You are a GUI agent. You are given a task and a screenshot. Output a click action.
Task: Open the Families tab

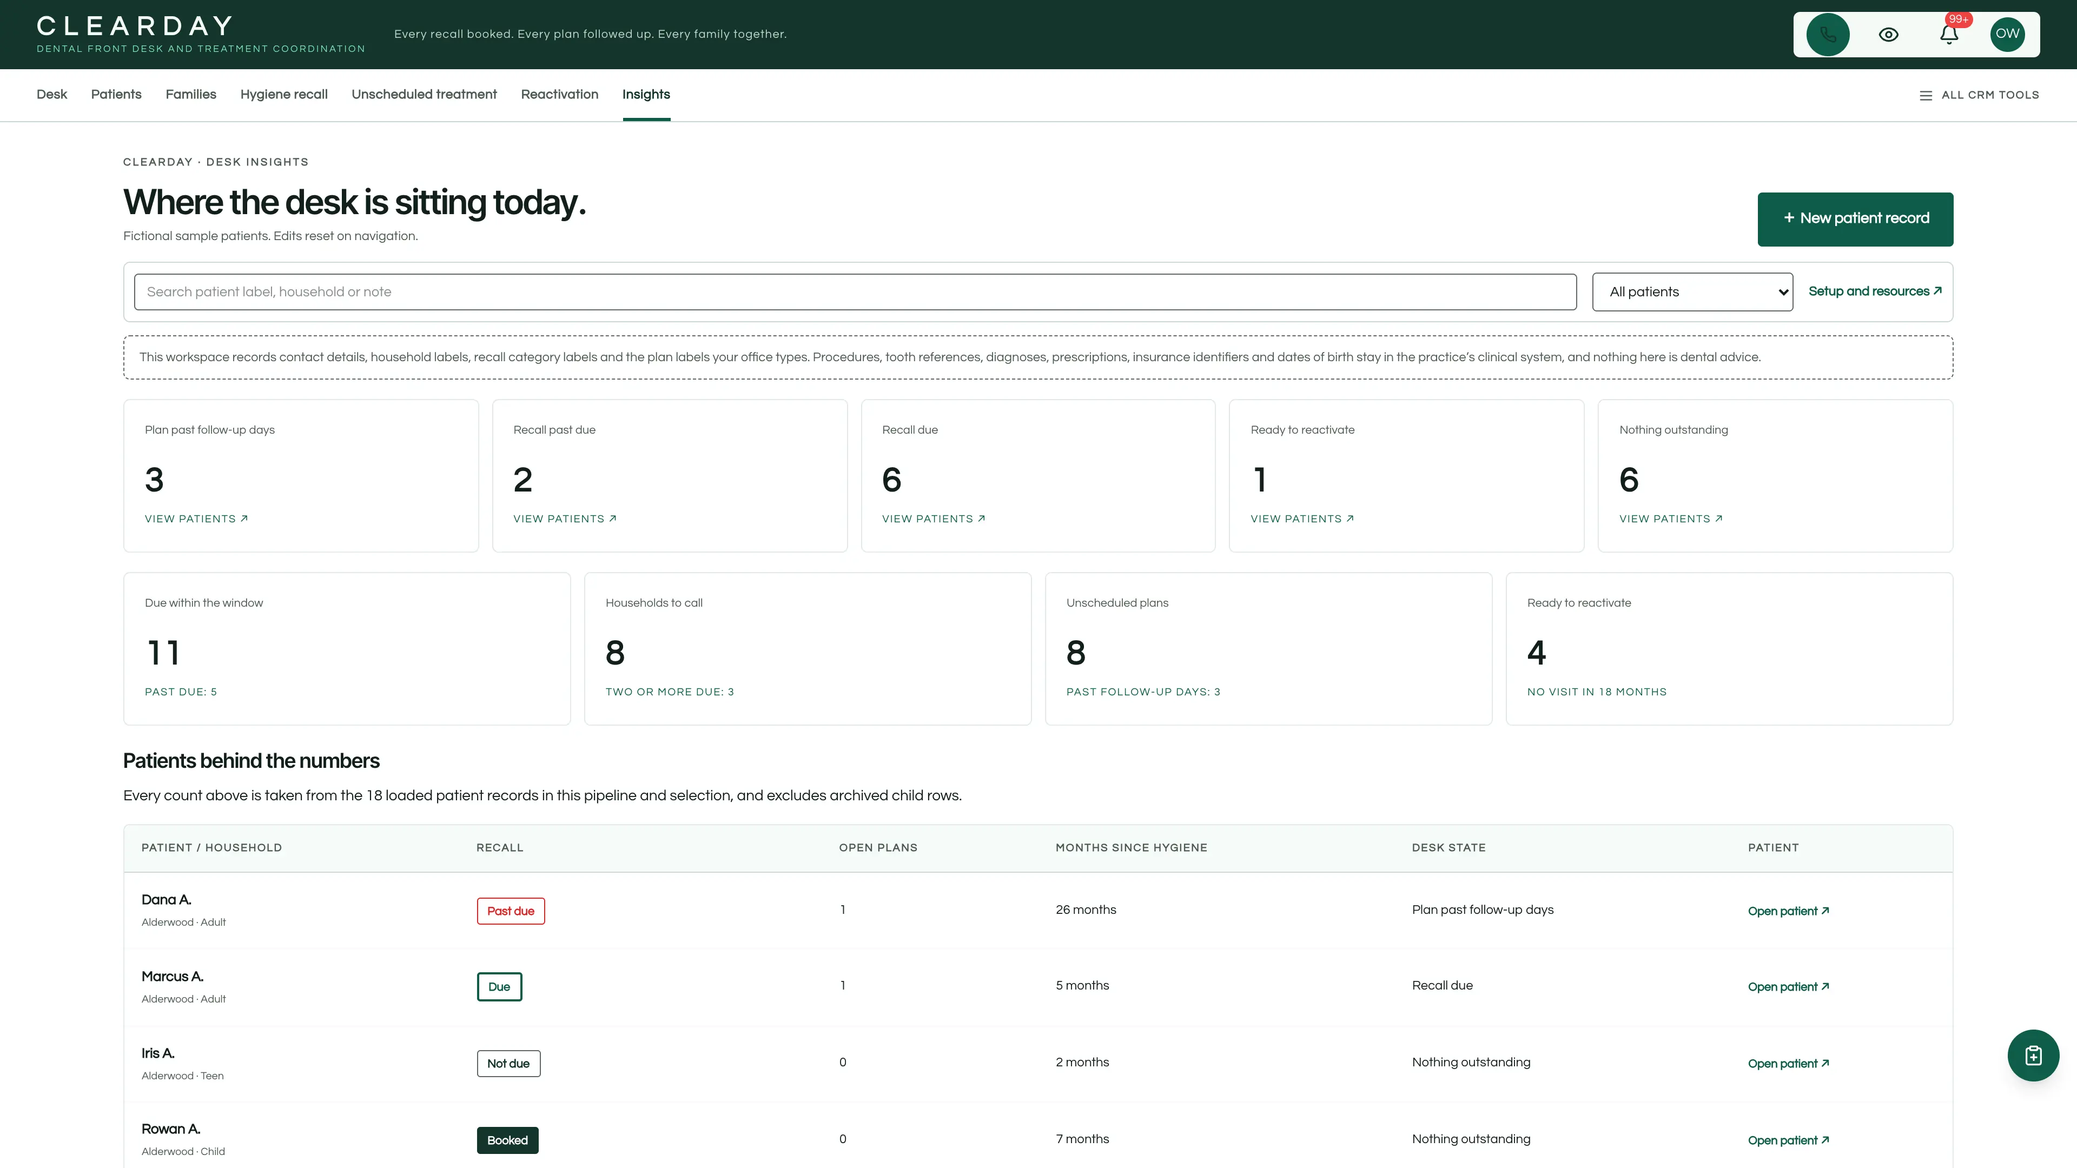[x=191, y=94]
